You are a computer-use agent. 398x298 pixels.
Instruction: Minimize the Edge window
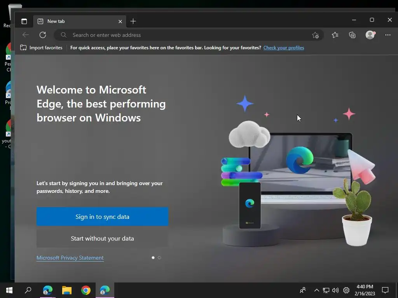tap(354, 20)
